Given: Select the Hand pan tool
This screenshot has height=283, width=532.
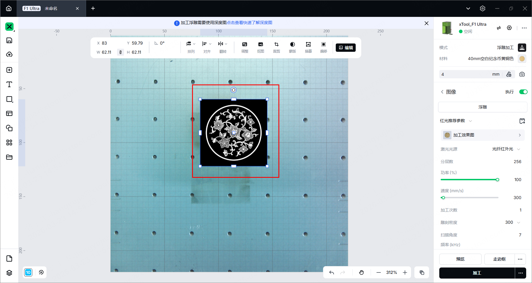Looking at the screenshot, I should pos(361,272).
